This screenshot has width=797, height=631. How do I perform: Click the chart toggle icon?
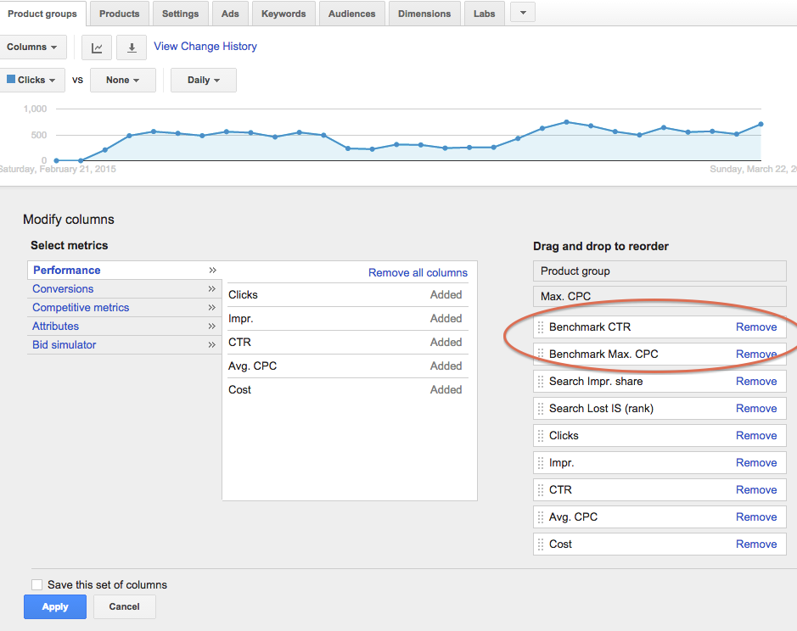97,47
